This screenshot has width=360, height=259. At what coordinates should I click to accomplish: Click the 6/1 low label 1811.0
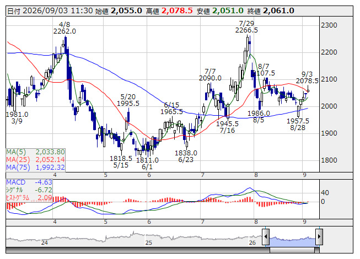point(147,160)
